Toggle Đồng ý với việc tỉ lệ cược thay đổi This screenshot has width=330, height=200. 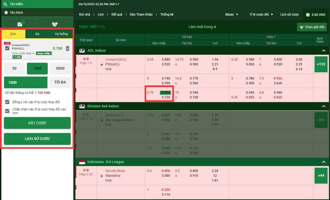click(7, 102)
